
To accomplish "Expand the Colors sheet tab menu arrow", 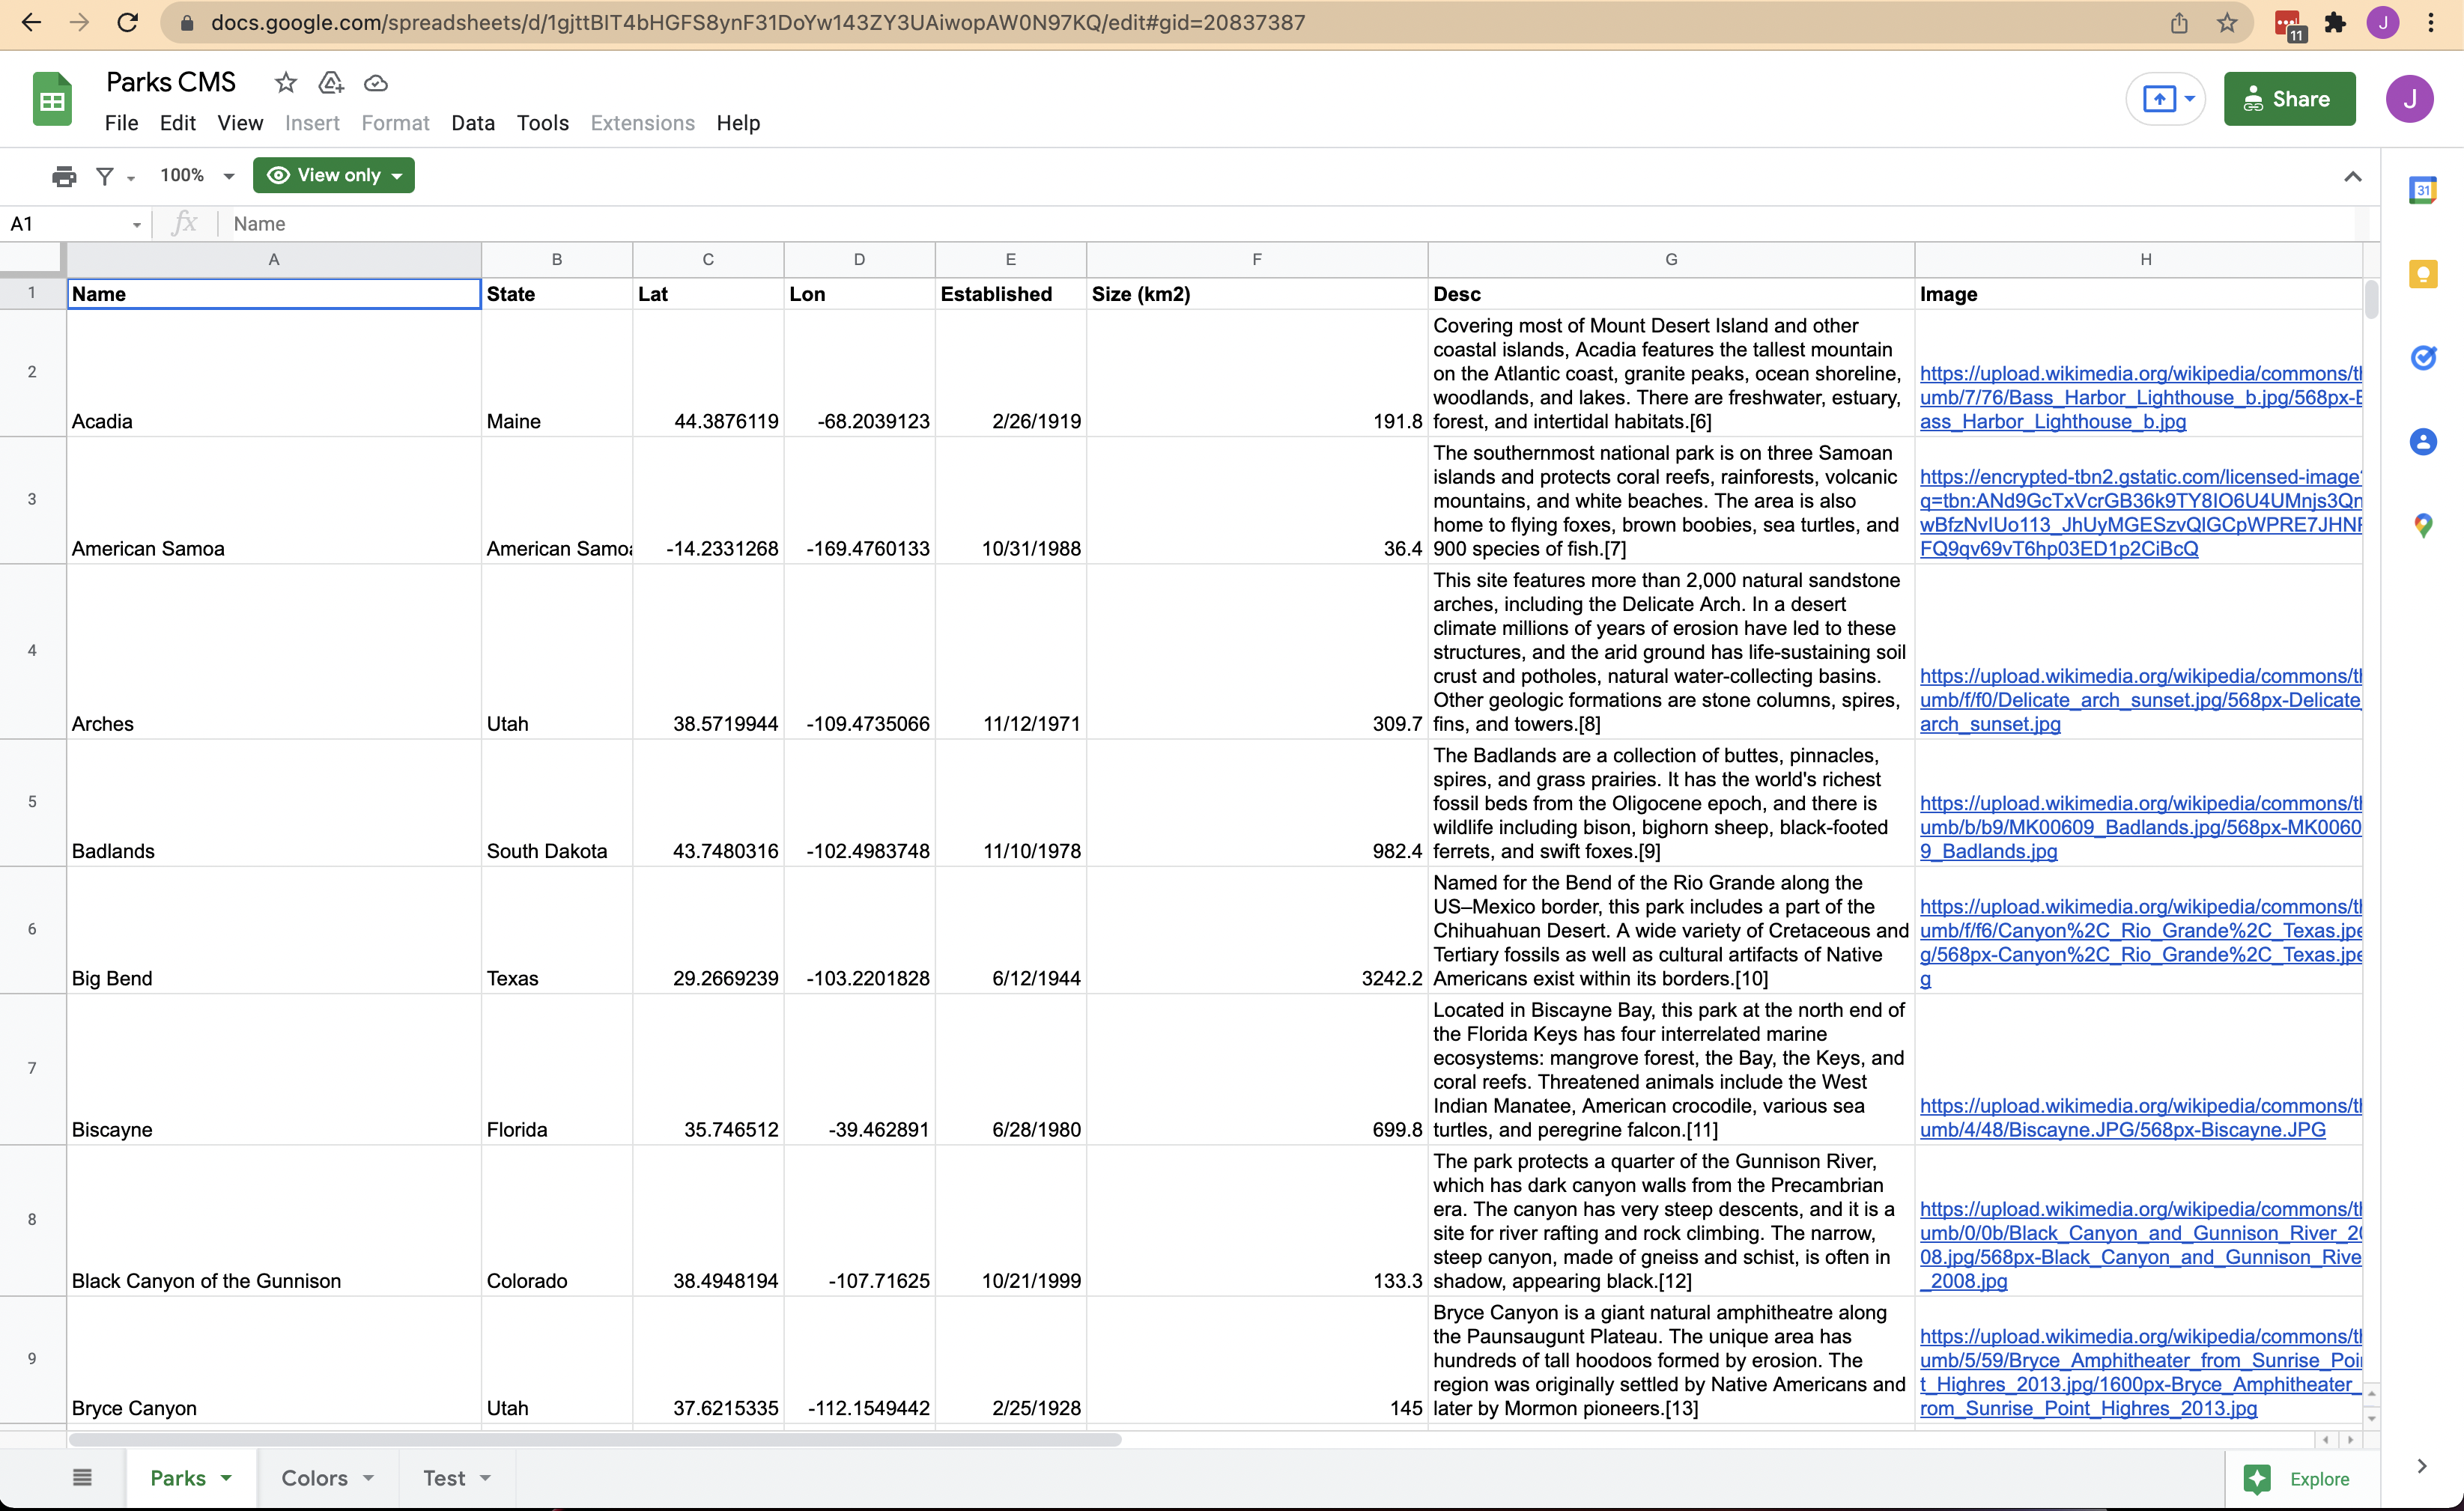I will point(369,1478).
